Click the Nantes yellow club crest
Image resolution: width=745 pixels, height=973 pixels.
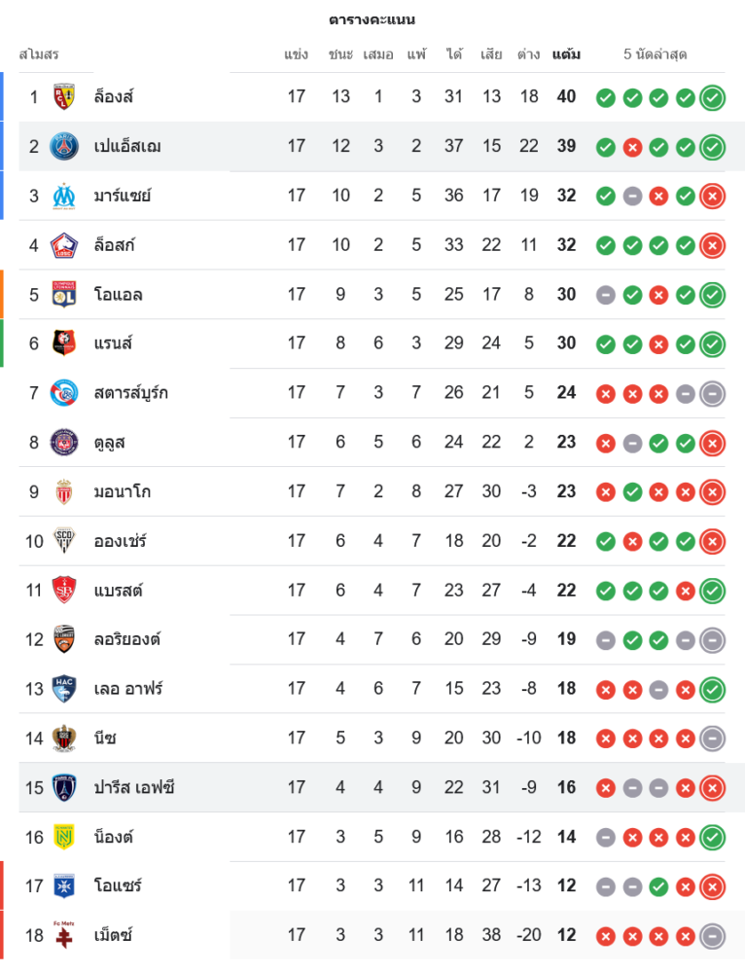point(63,837)
